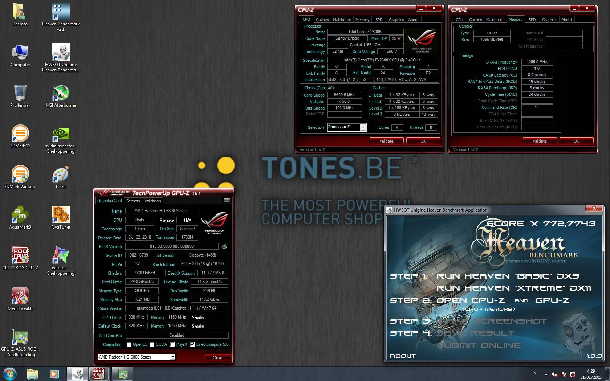Open CPU tab in right CPU-Z window
Image resolution: width=610 pixels, height=381 pixels.
point(459,20)
